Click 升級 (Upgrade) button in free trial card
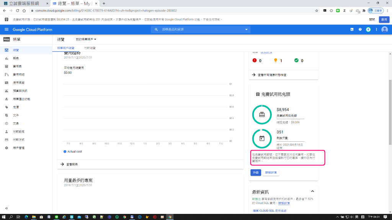Image resolution: width=392 pixels, height=220 pixels. [x=255, y=172]
